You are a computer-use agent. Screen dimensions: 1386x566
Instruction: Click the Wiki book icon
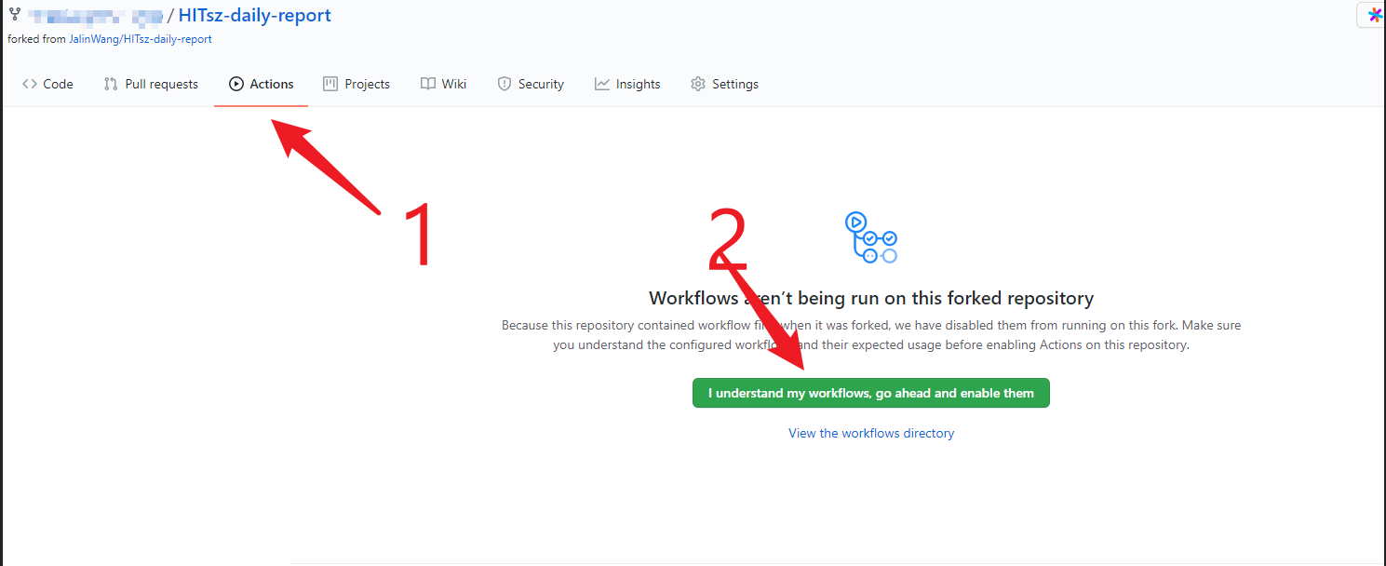coord(428,84)
